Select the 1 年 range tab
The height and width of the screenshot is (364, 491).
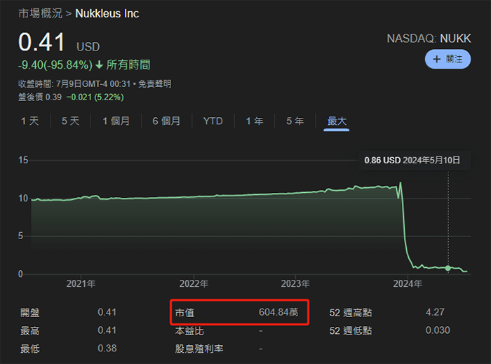tap(255, 121)
